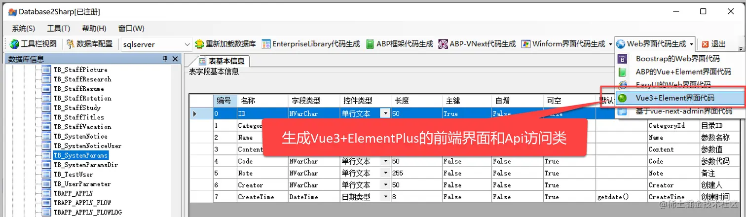746x217 pixels.
Task: Open the toolbar overflow options arrow
Action: (x=741, y=48)
